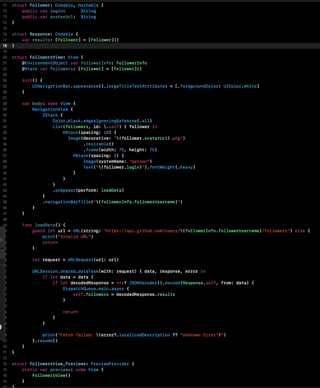Click line number 11 in the gutter
This screenshot has width=320, height=388.
click(x=5, y=5)
